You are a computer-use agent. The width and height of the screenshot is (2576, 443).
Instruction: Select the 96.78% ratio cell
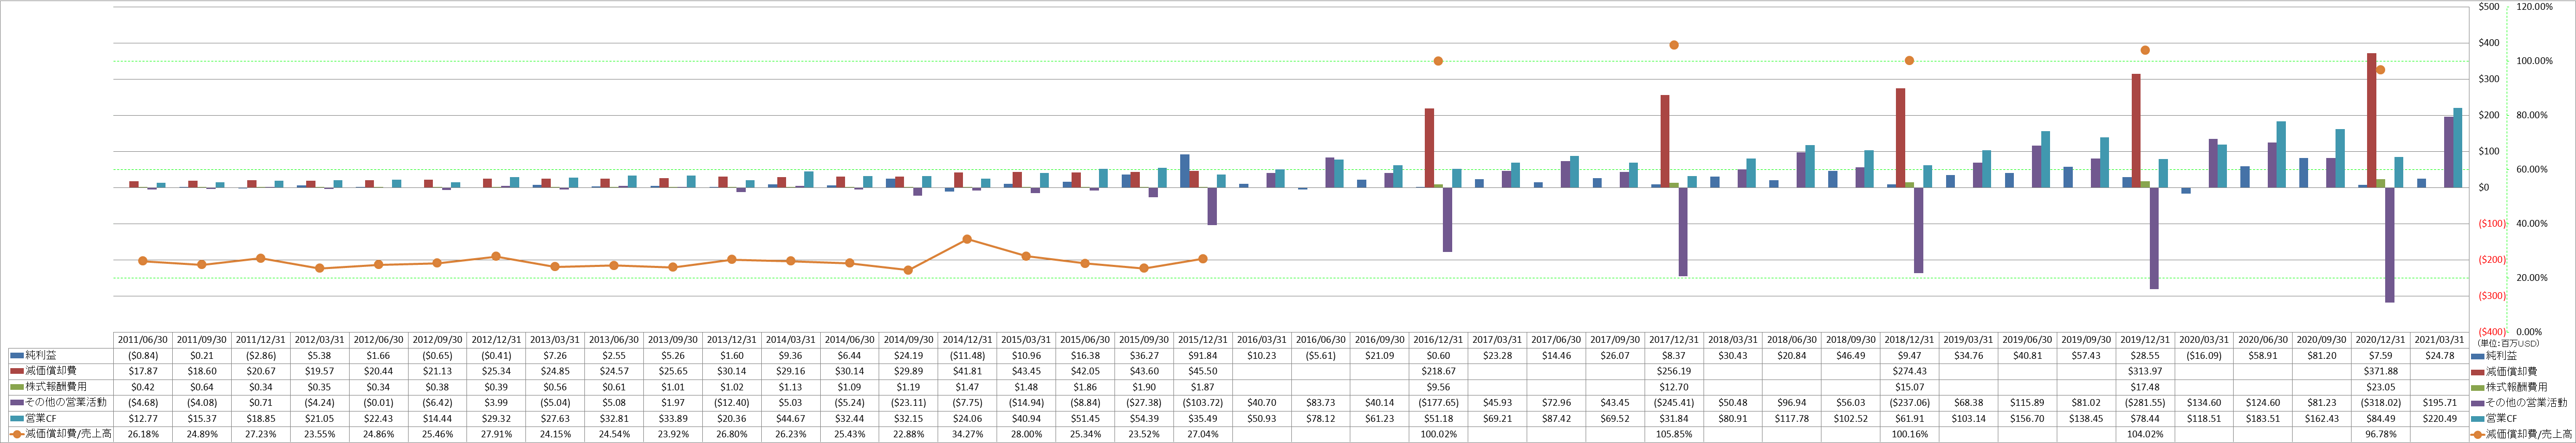pyautogui.click(x=2380, y=435)
